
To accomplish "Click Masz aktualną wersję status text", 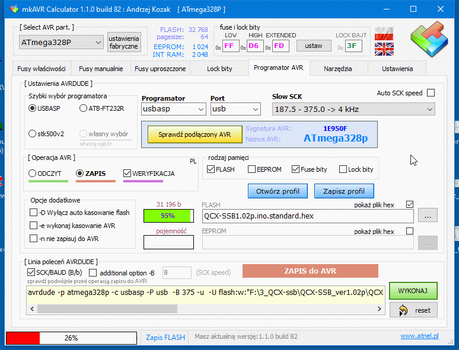I will coord(246,336).
